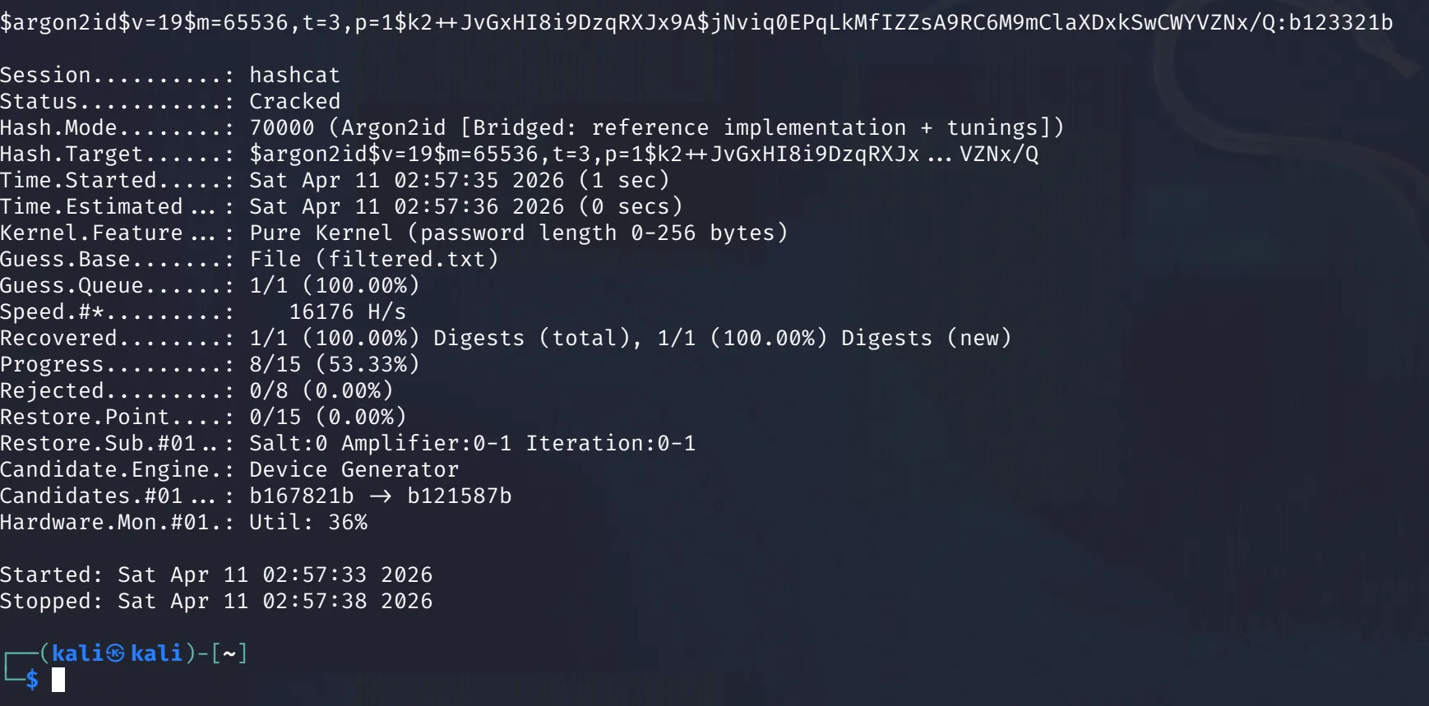Click the Kali skull symbol in the prompt
This screenshot has width=1429, height=706.
(x=116, y=653)
